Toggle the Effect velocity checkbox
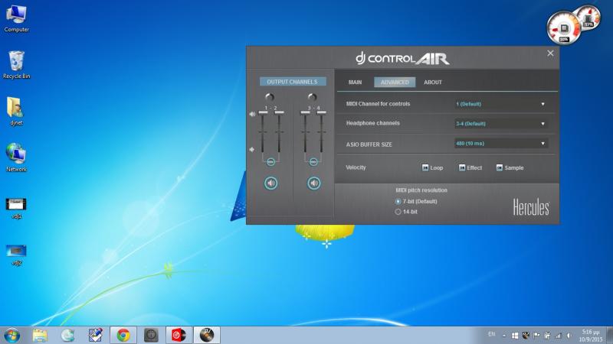Viewport: 613px width, 344px height. [x=462, y=167]
